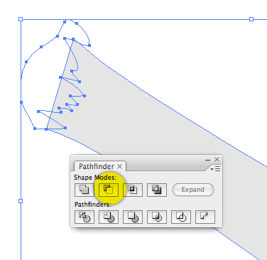Apply Add to shape area mode
The width and height of the screenshot is (267, 260).
point(85,190)
